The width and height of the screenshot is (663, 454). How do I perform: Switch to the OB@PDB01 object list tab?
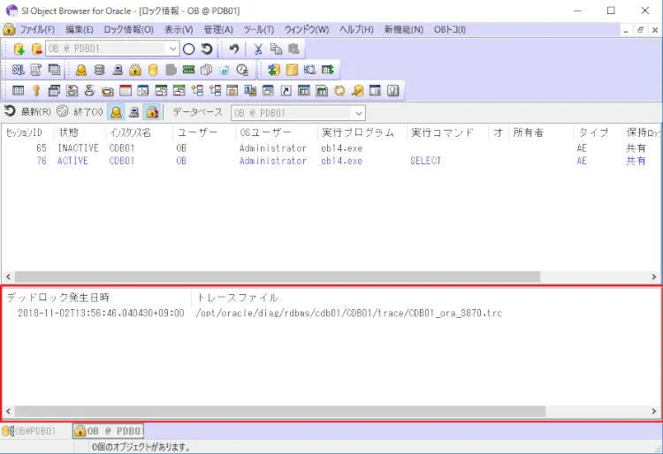[29, 431]
